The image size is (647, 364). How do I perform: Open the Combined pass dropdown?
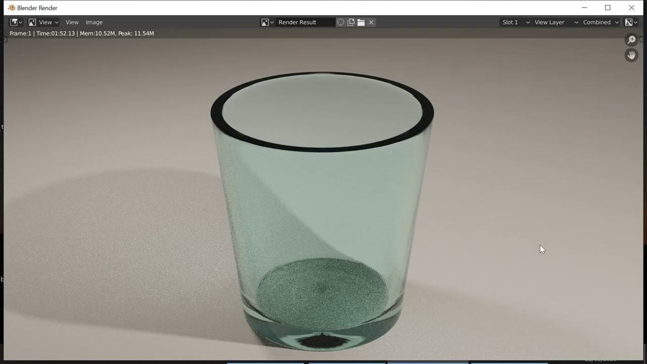click(600, 22)
